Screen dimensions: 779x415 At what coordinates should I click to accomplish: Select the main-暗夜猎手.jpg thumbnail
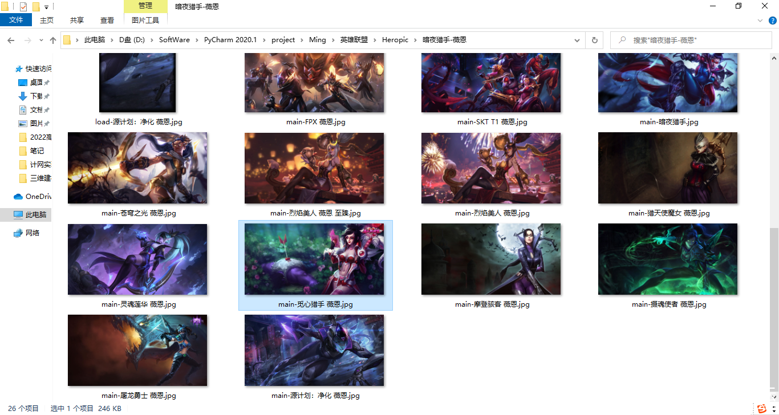(668, 83)
